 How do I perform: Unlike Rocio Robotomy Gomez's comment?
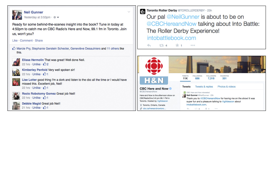point(36,98)
